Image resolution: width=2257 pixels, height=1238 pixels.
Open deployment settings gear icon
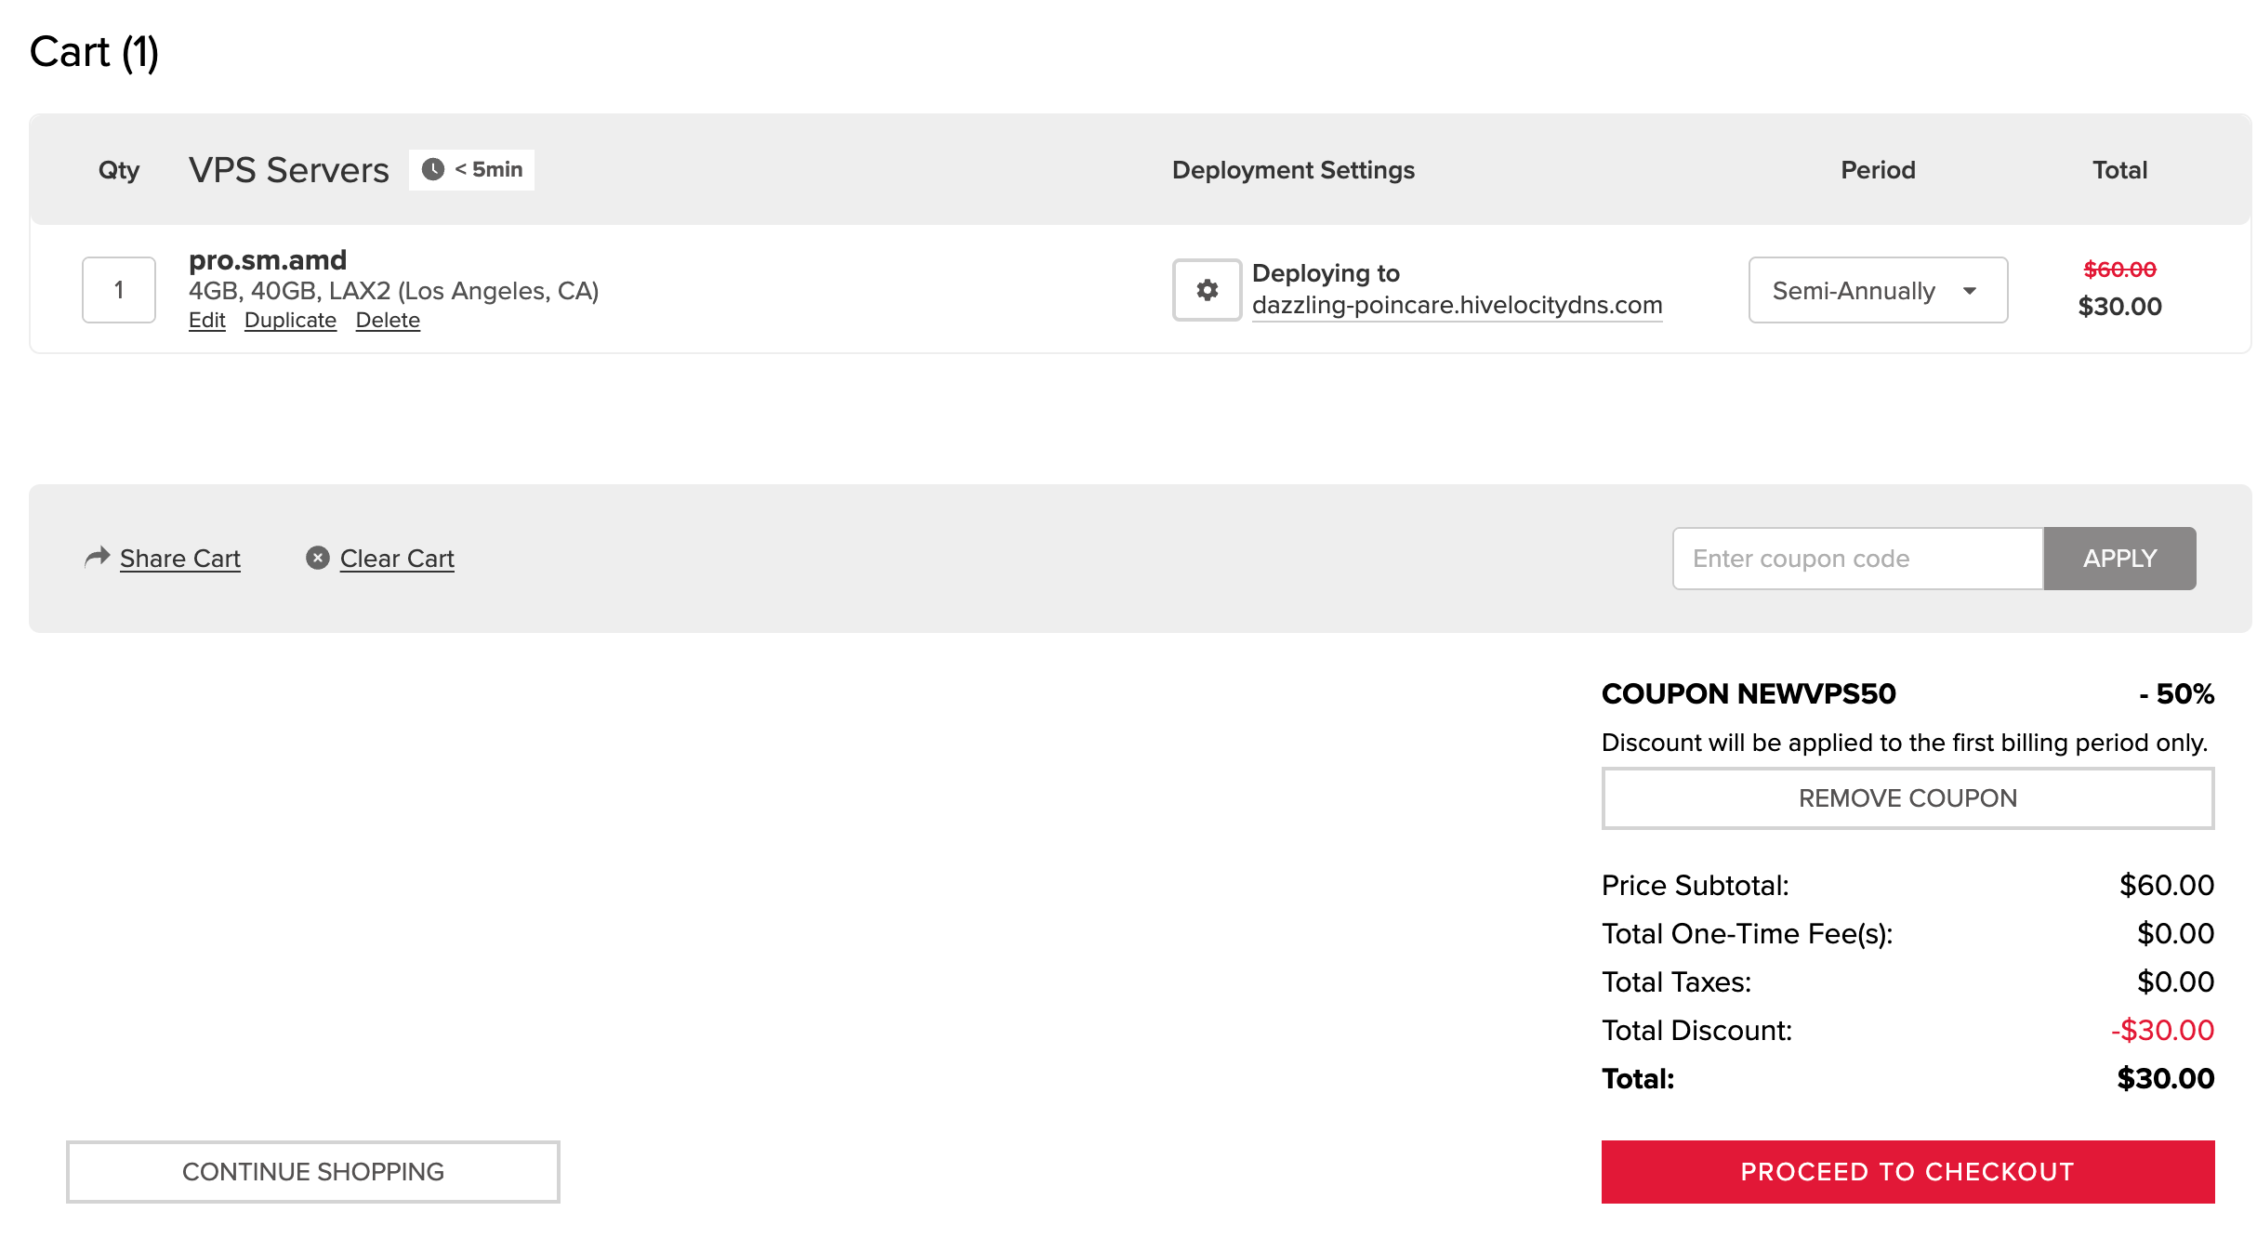pyautogui.click(x=1207, y=290)
